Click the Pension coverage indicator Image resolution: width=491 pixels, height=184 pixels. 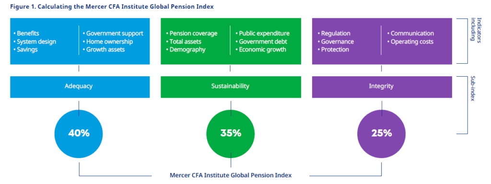pos(193,34)
